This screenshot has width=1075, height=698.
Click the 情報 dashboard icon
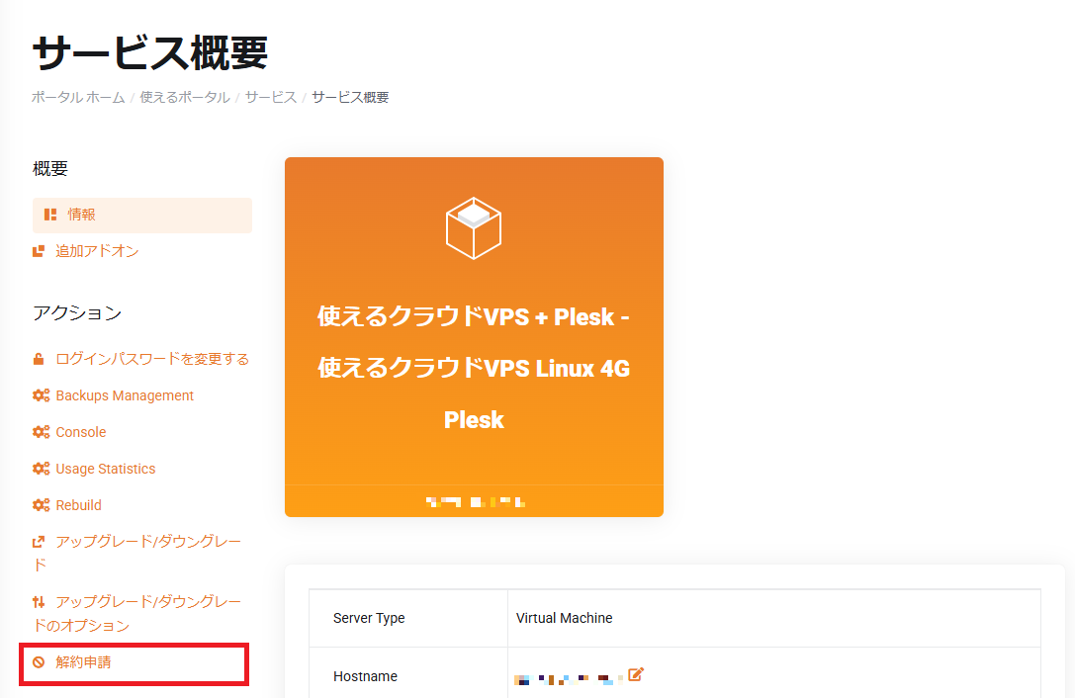tap(50, 215)
